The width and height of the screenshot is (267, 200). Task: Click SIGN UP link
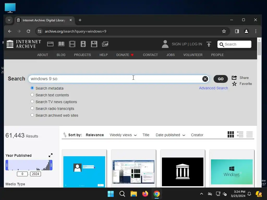point(179,44)
